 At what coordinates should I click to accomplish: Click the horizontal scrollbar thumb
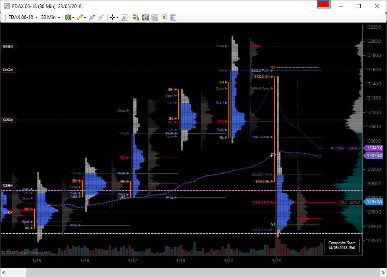click(x=203, y=273)
